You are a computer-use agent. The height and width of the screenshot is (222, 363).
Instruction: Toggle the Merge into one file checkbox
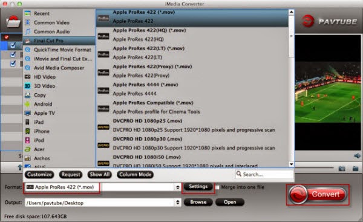coord(217,187)
